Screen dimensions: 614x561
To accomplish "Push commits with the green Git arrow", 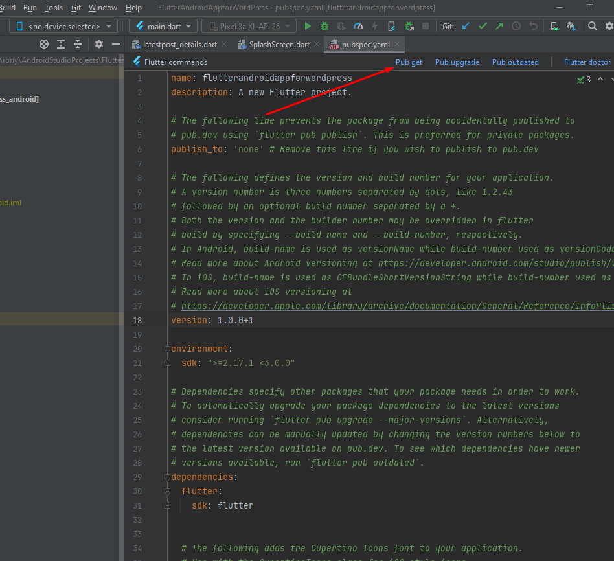I will click(499, 27).
